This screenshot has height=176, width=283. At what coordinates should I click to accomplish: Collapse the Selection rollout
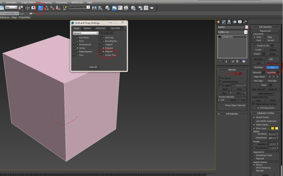232,70
